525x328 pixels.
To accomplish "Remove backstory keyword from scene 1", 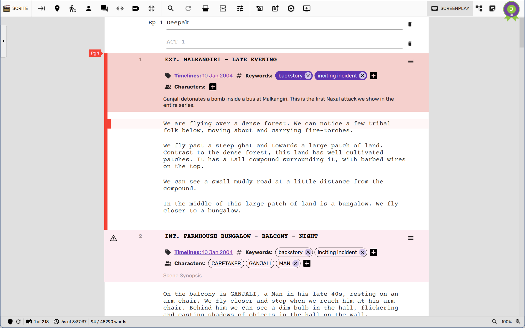I will click(308, 76).
